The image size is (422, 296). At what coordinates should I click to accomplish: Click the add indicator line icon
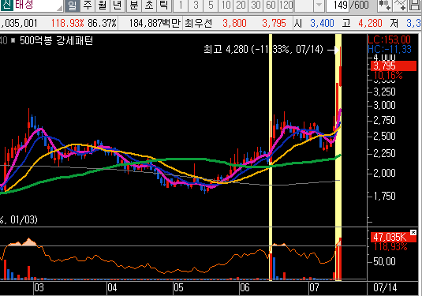coord(400,6)
